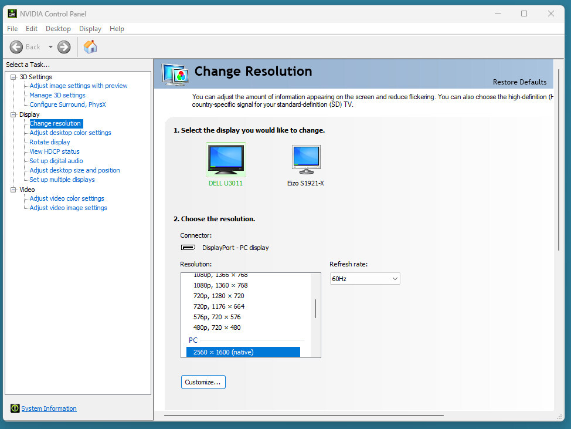Click the horizontal scrollbar at panel bottom

point(304,415)
